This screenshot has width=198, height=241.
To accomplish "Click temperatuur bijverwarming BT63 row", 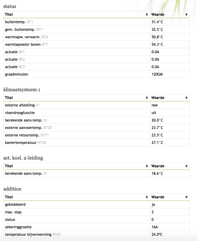I will pyautogui.click(x=33, y=234).
